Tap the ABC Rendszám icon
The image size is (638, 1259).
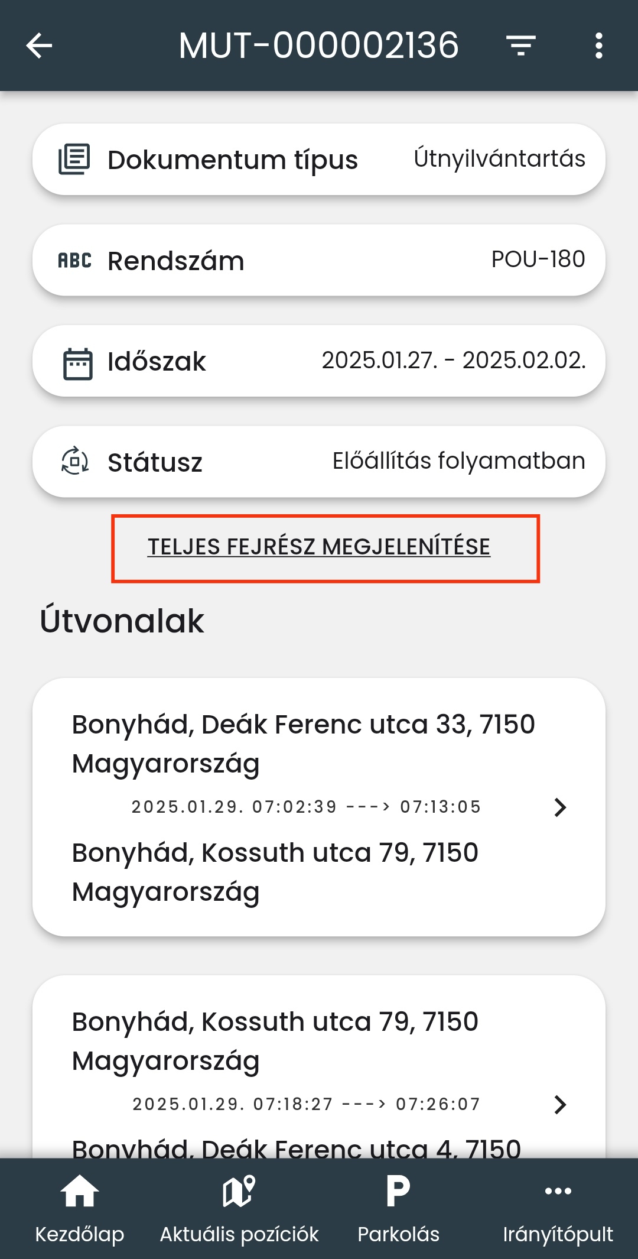(74, 261)
